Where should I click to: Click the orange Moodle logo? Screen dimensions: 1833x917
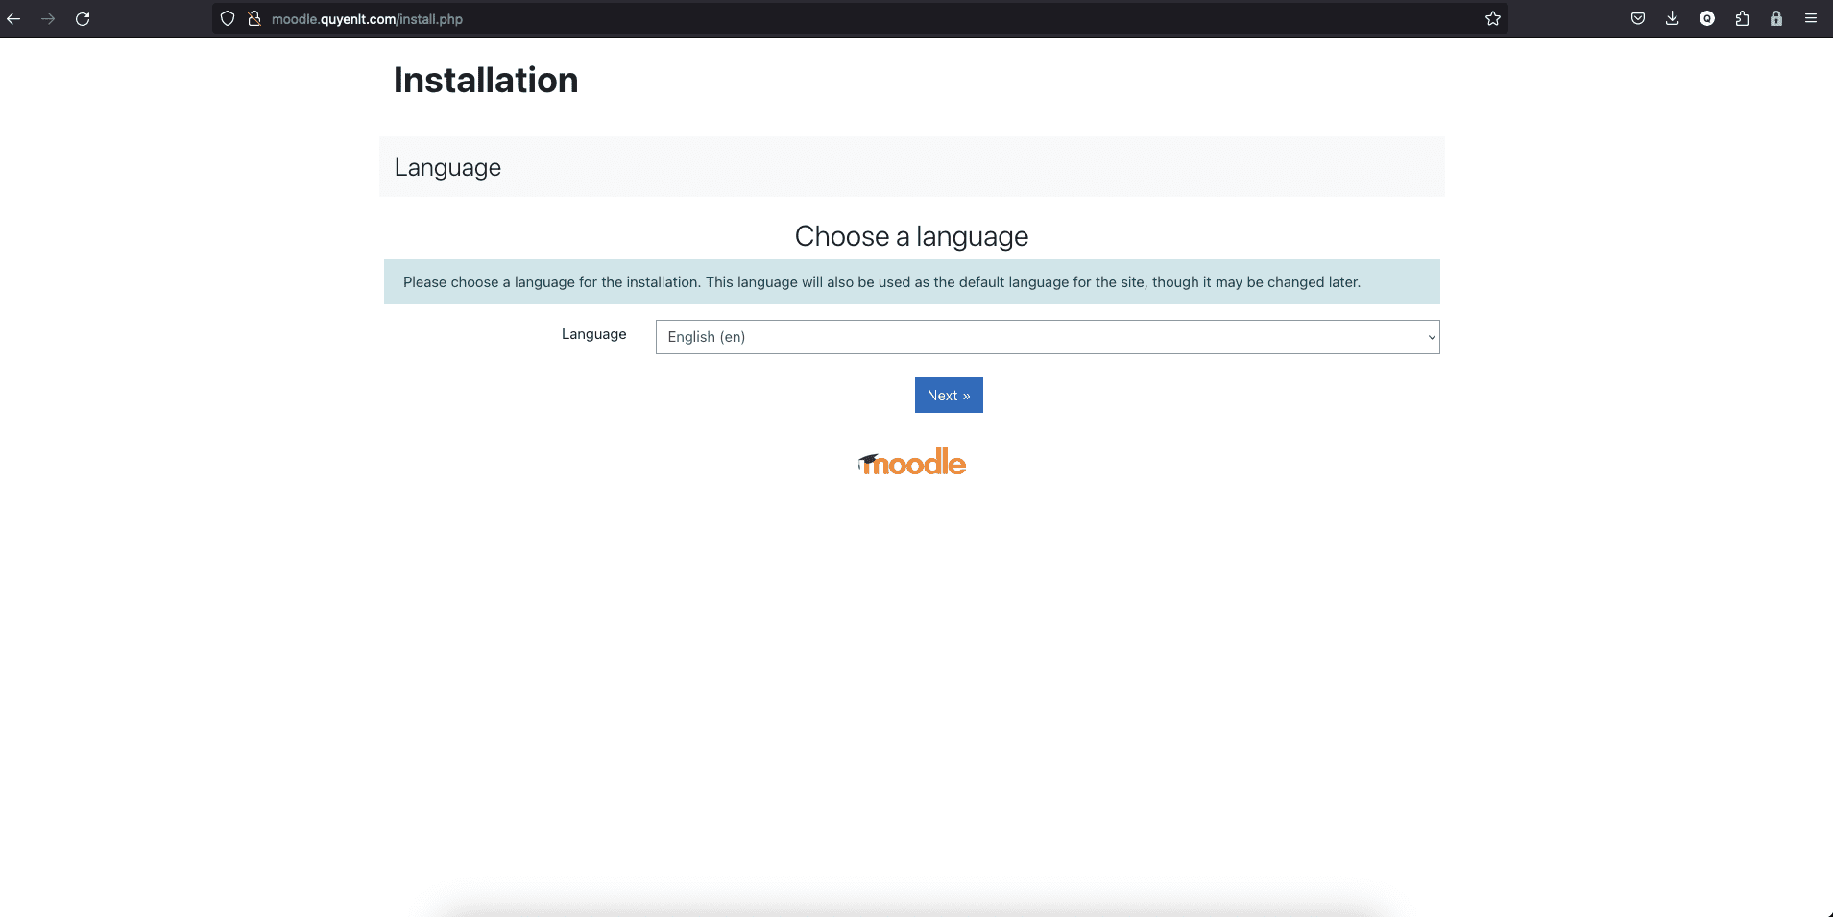[912, 463]
